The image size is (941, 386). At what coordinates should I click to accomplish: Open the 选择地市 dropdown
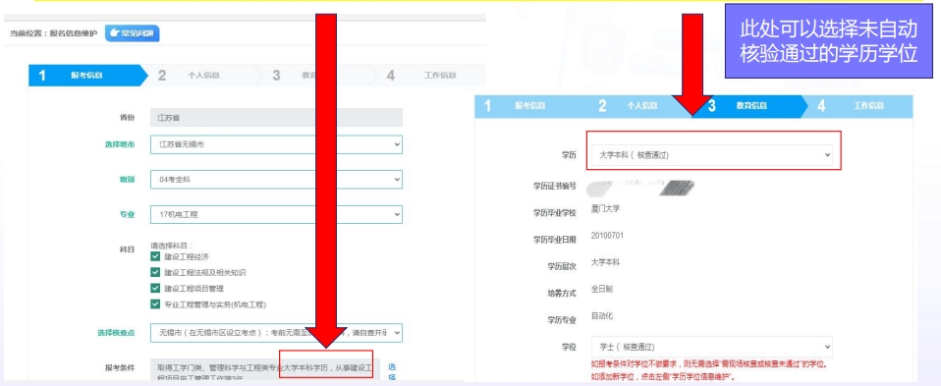coord(276,144)
